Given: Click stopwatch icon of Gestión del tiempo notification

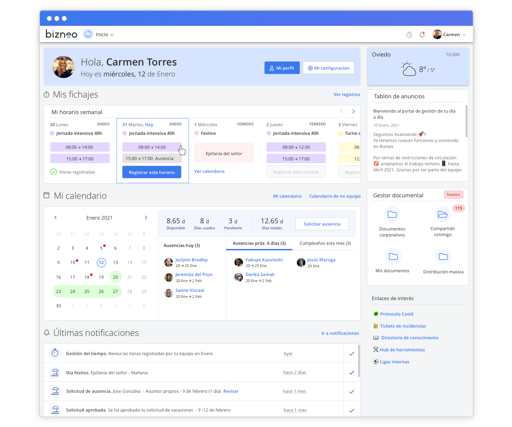Looking at the screenshot, I should pos(55,353).
